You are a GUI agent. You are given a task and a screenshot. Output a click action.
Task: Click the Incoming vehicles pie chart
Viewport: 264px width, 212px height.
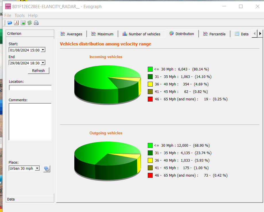[x=107, y=85]
